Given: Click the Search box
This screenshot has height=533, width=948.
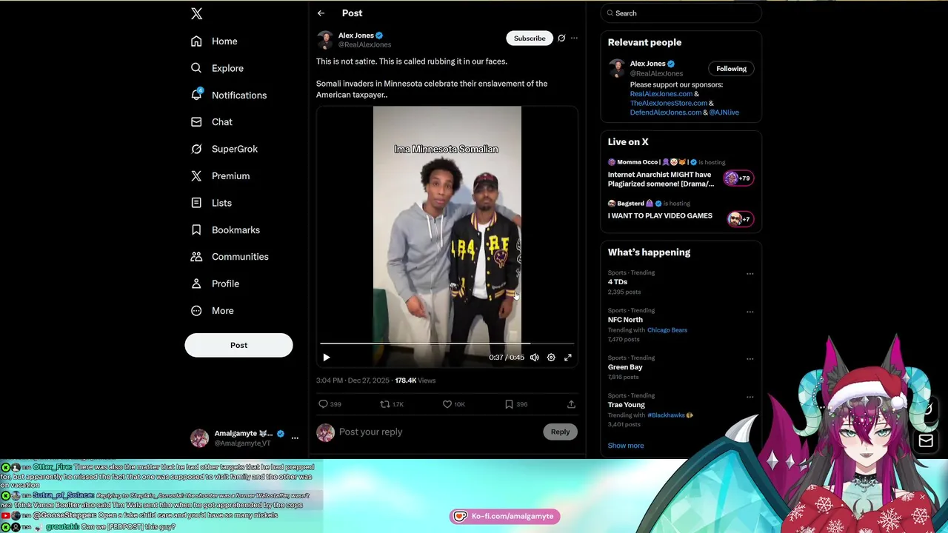Looking at the screenshot, I should tap(681, 13).
